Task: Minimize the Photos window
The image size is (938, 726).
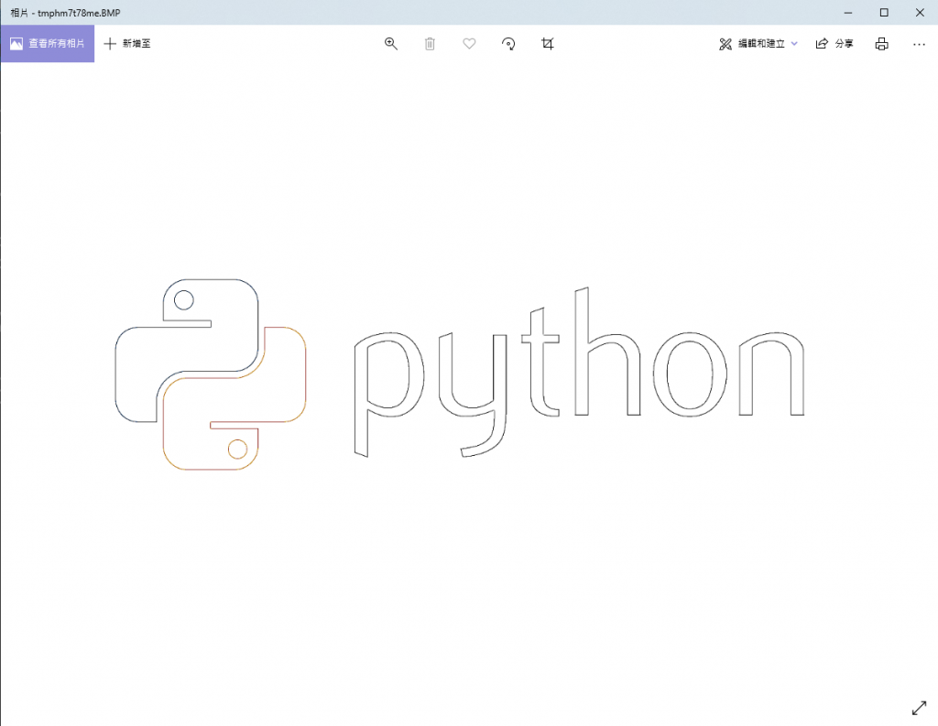Action: tap(847, 13)
